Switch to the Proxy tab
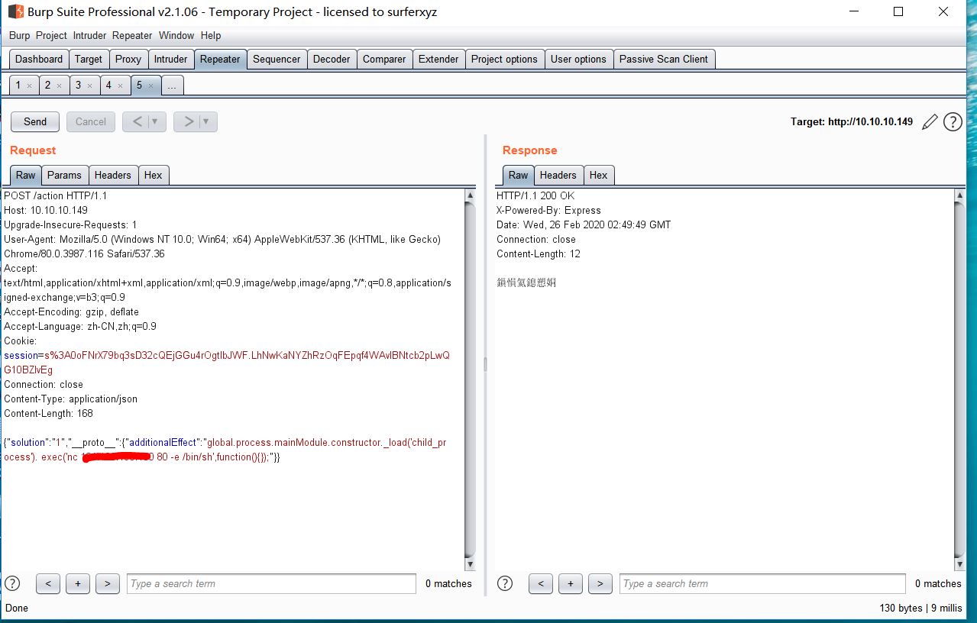Image resolution: width=977 pixels, height=623 pixels. [128, 59]
